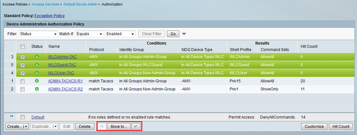Tick the Default rule checkbox

[22, 117]
